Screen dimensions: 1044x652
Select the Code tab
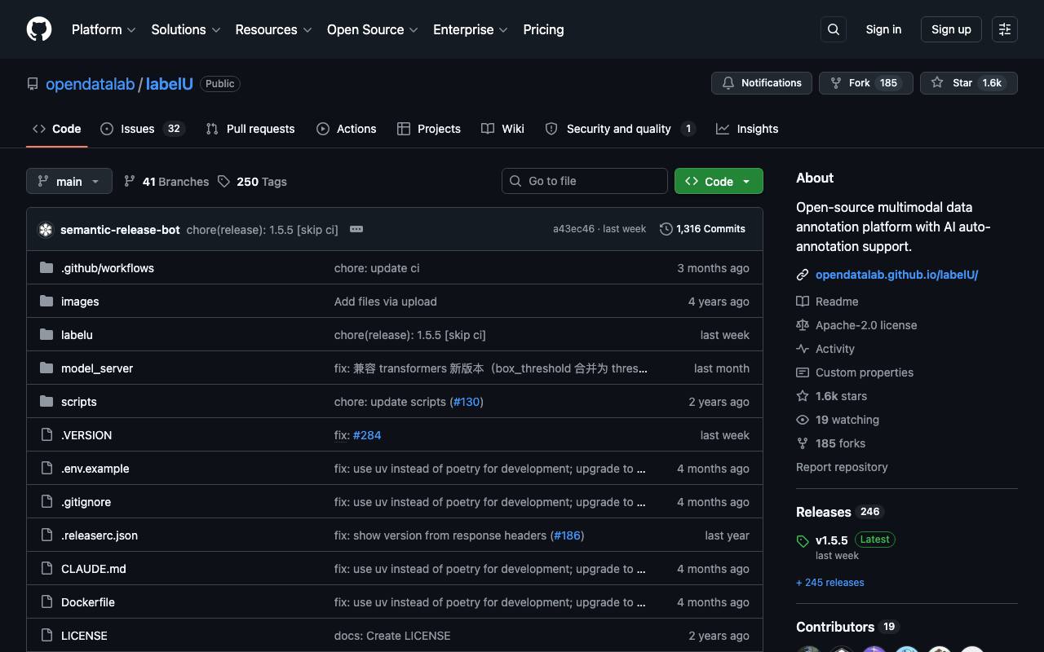click(x=57, y=129)
